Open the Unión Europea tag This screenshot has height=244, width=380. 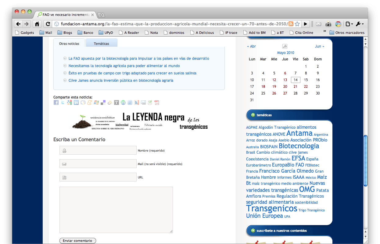(264, 216)
